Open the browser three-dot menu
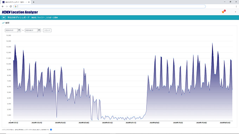239x134 pixels. pos(236,6)
